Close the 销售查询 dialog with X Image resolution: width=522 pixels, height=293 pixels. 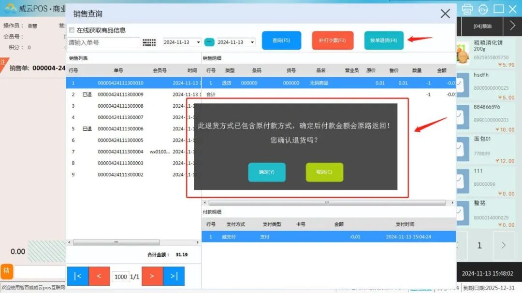coord(445,14)
